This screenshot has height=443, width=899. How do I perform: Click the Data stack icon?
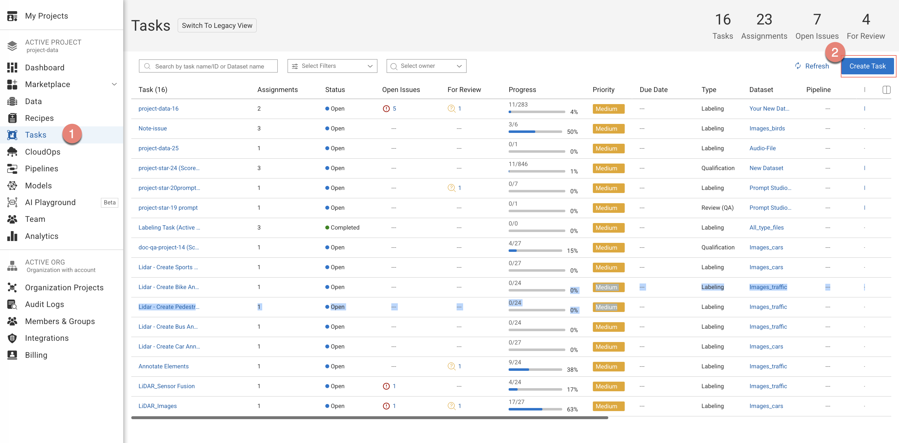(12, 101)
